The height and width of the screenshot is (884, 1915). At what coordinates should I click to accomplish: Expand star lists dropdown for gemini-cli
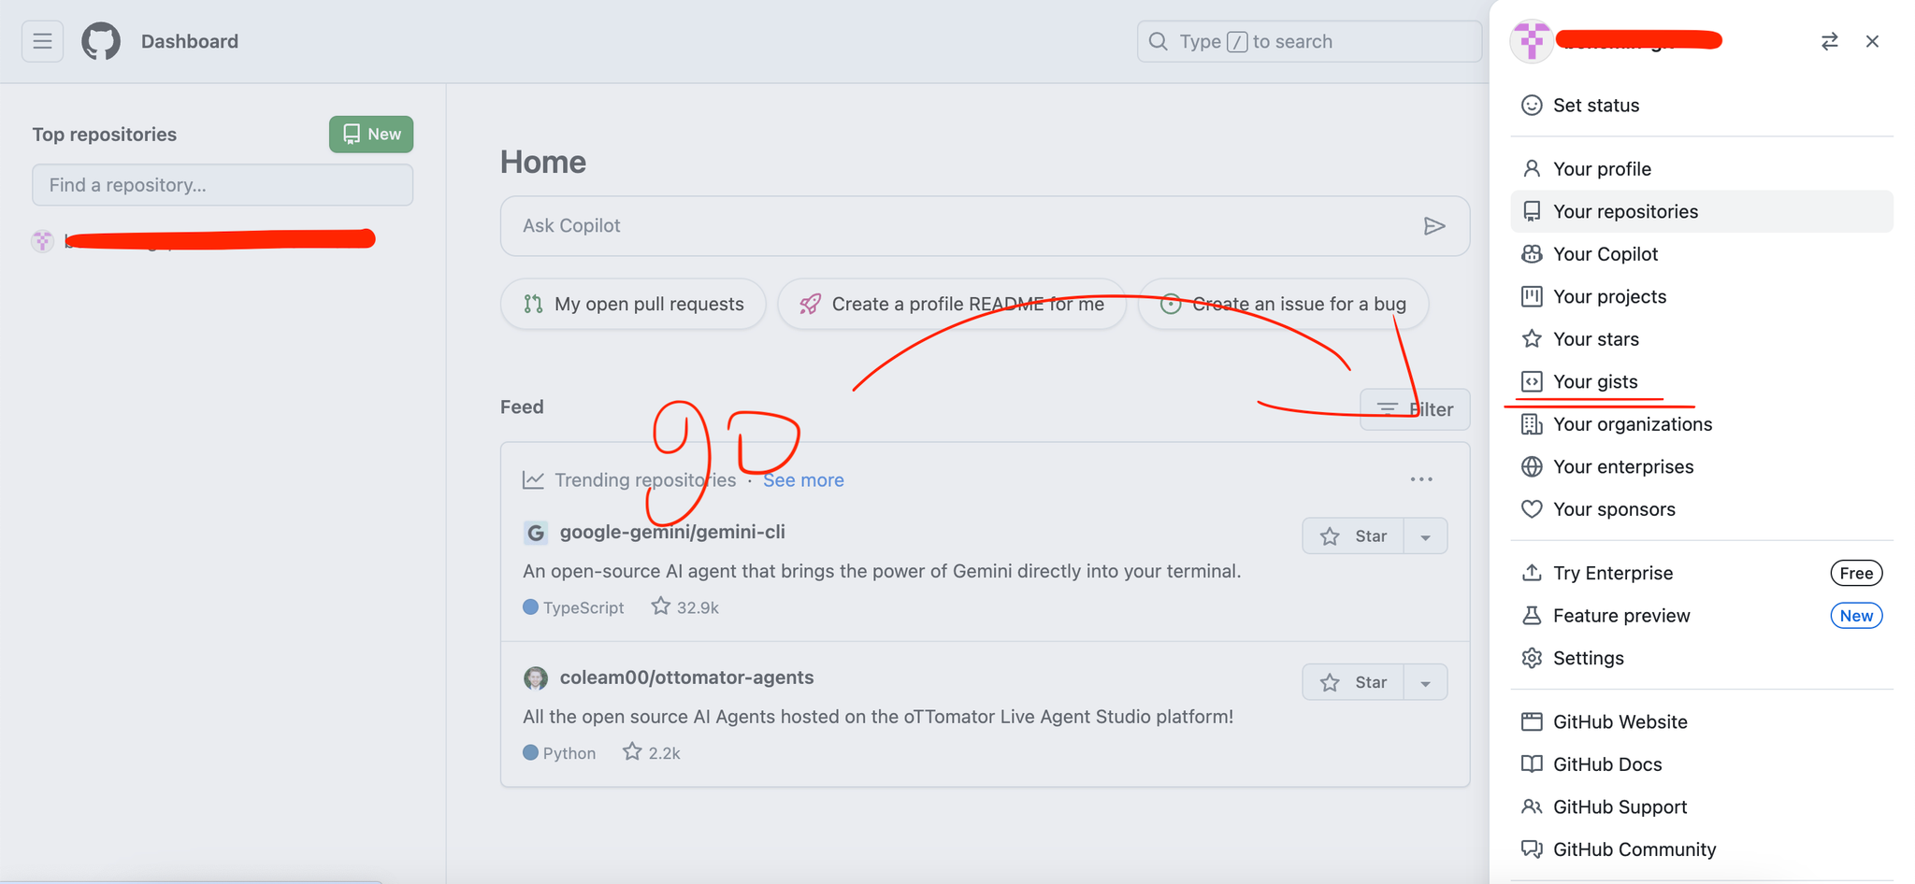(1426, 536)
